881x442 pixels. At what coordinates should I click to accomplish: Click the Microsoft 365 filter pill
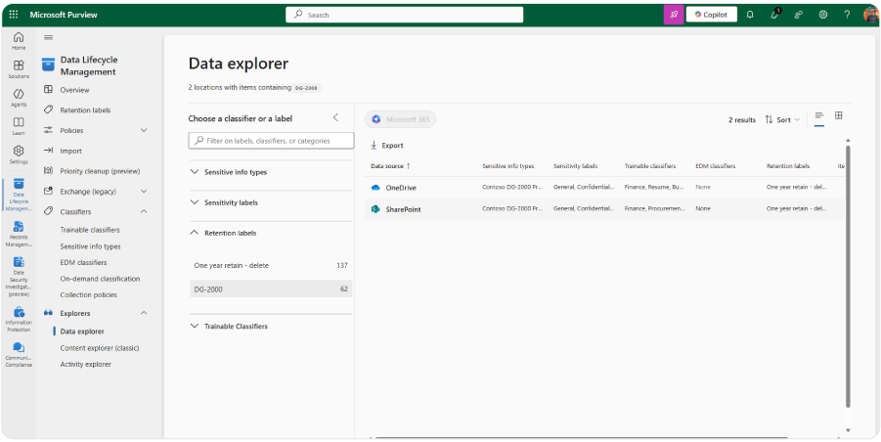pyautogui.click(x=401, y=119)
